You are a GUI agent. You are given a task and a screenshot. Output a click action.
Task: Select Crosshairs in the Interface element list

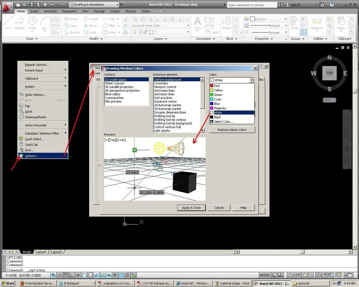pyautogui.click(x=177, y=83)
